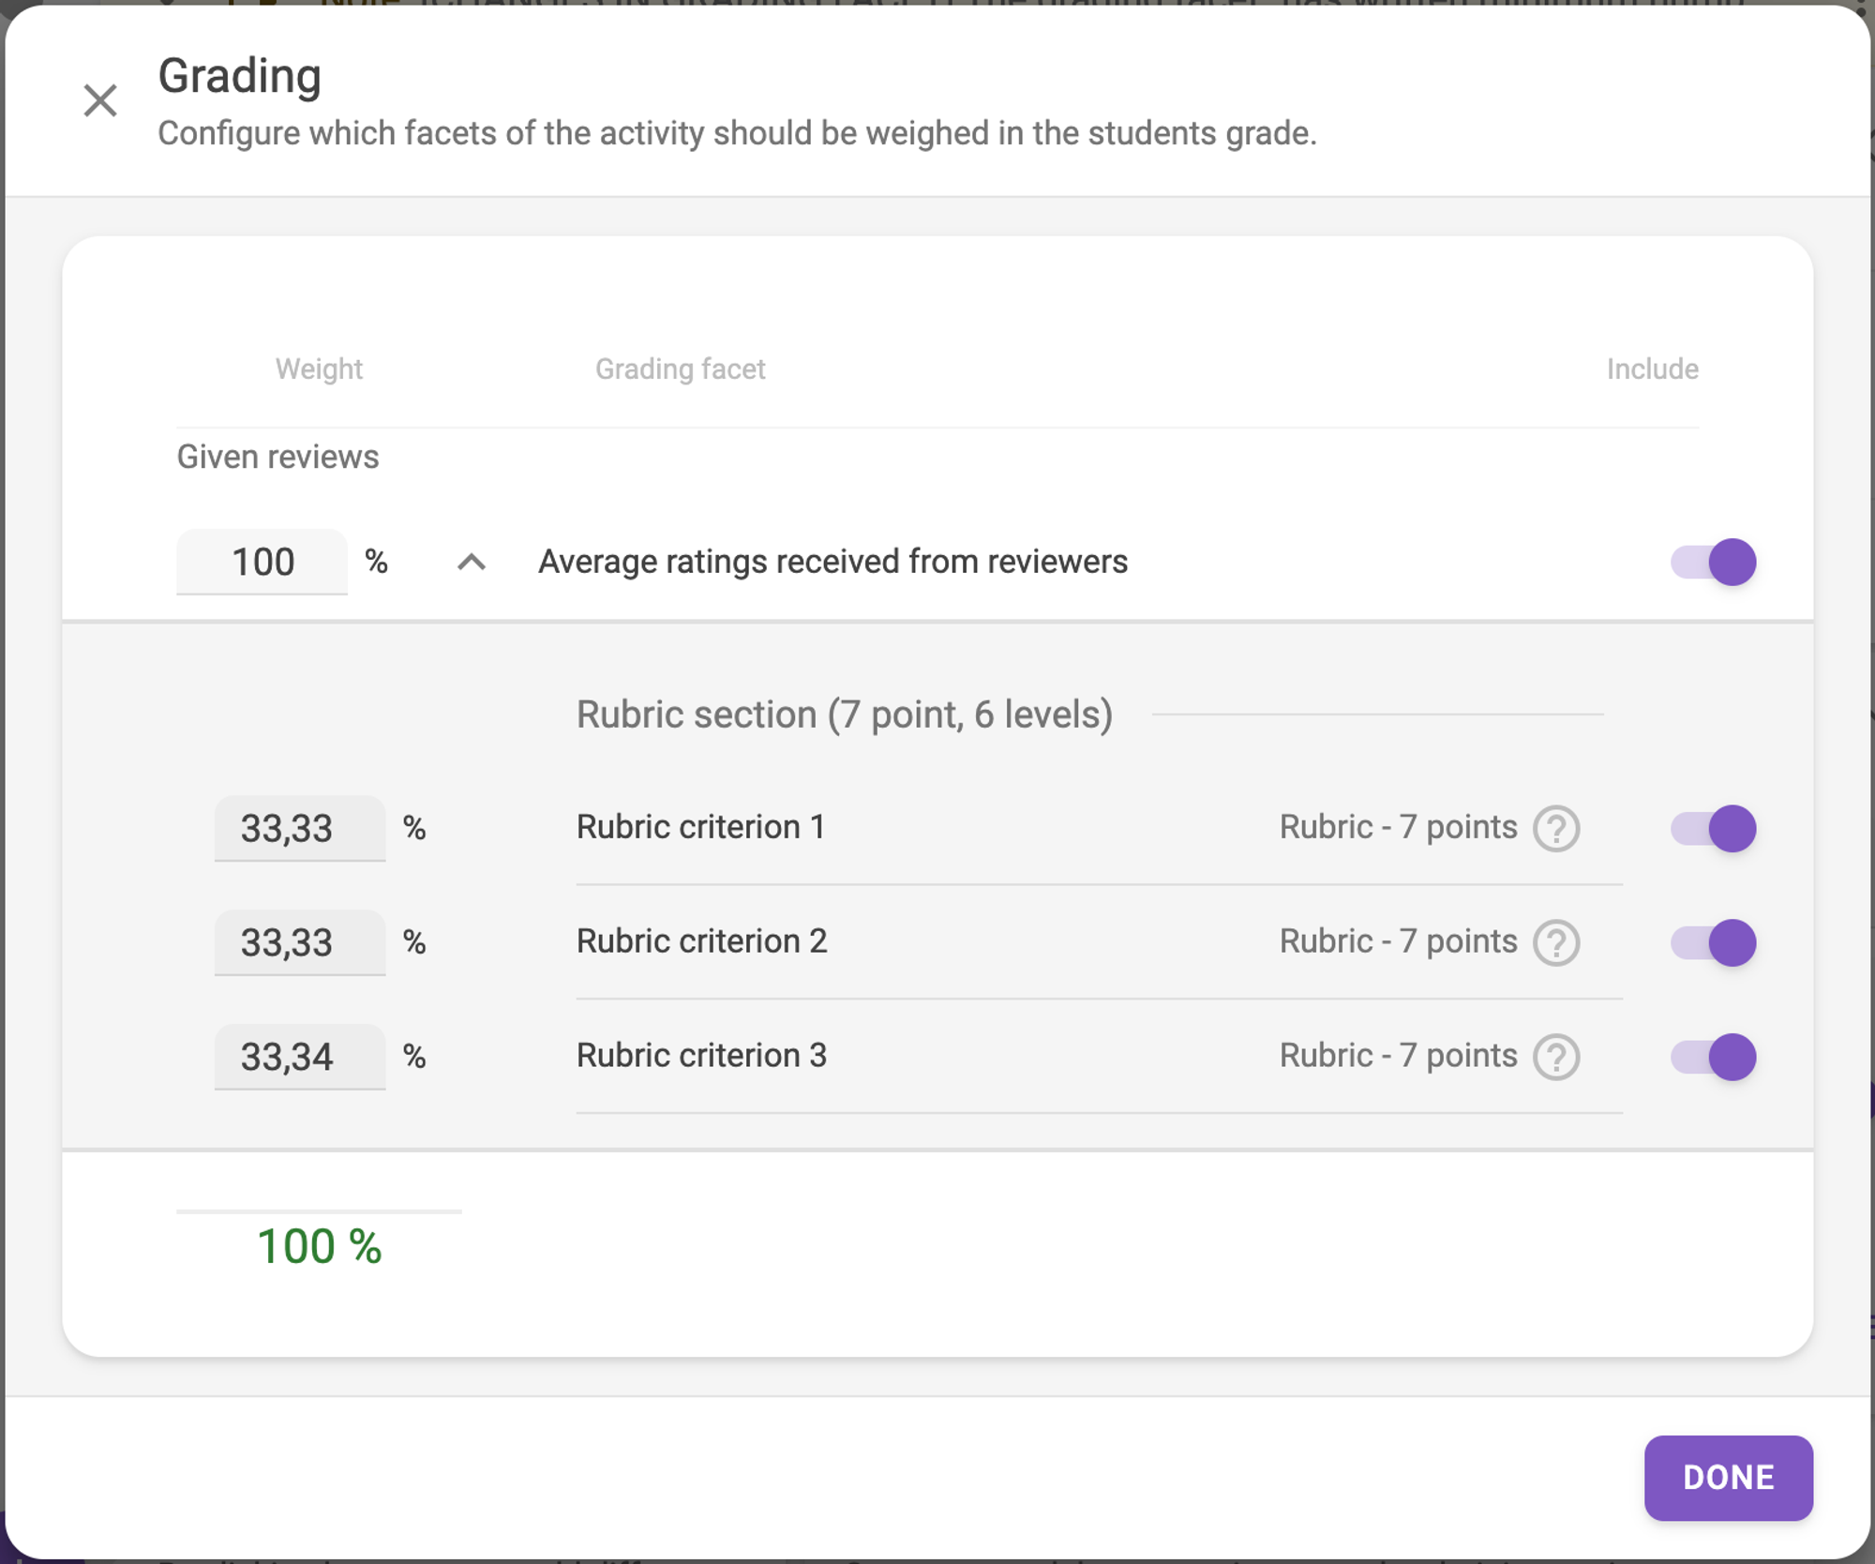Click the green 100 % total
This screenshot has height=1564, width=1875.
click(320, 1246)
